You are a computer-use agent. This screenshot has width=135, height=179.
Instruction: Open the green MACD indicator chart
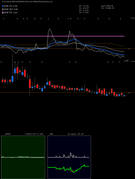(23, 157)
